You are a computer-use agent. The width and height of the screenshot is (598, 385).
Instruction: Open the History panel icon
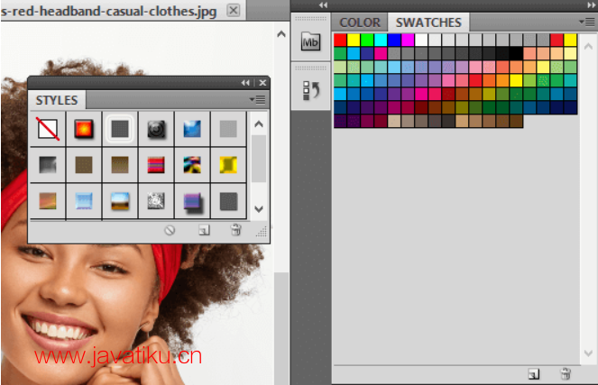(310, 90)
